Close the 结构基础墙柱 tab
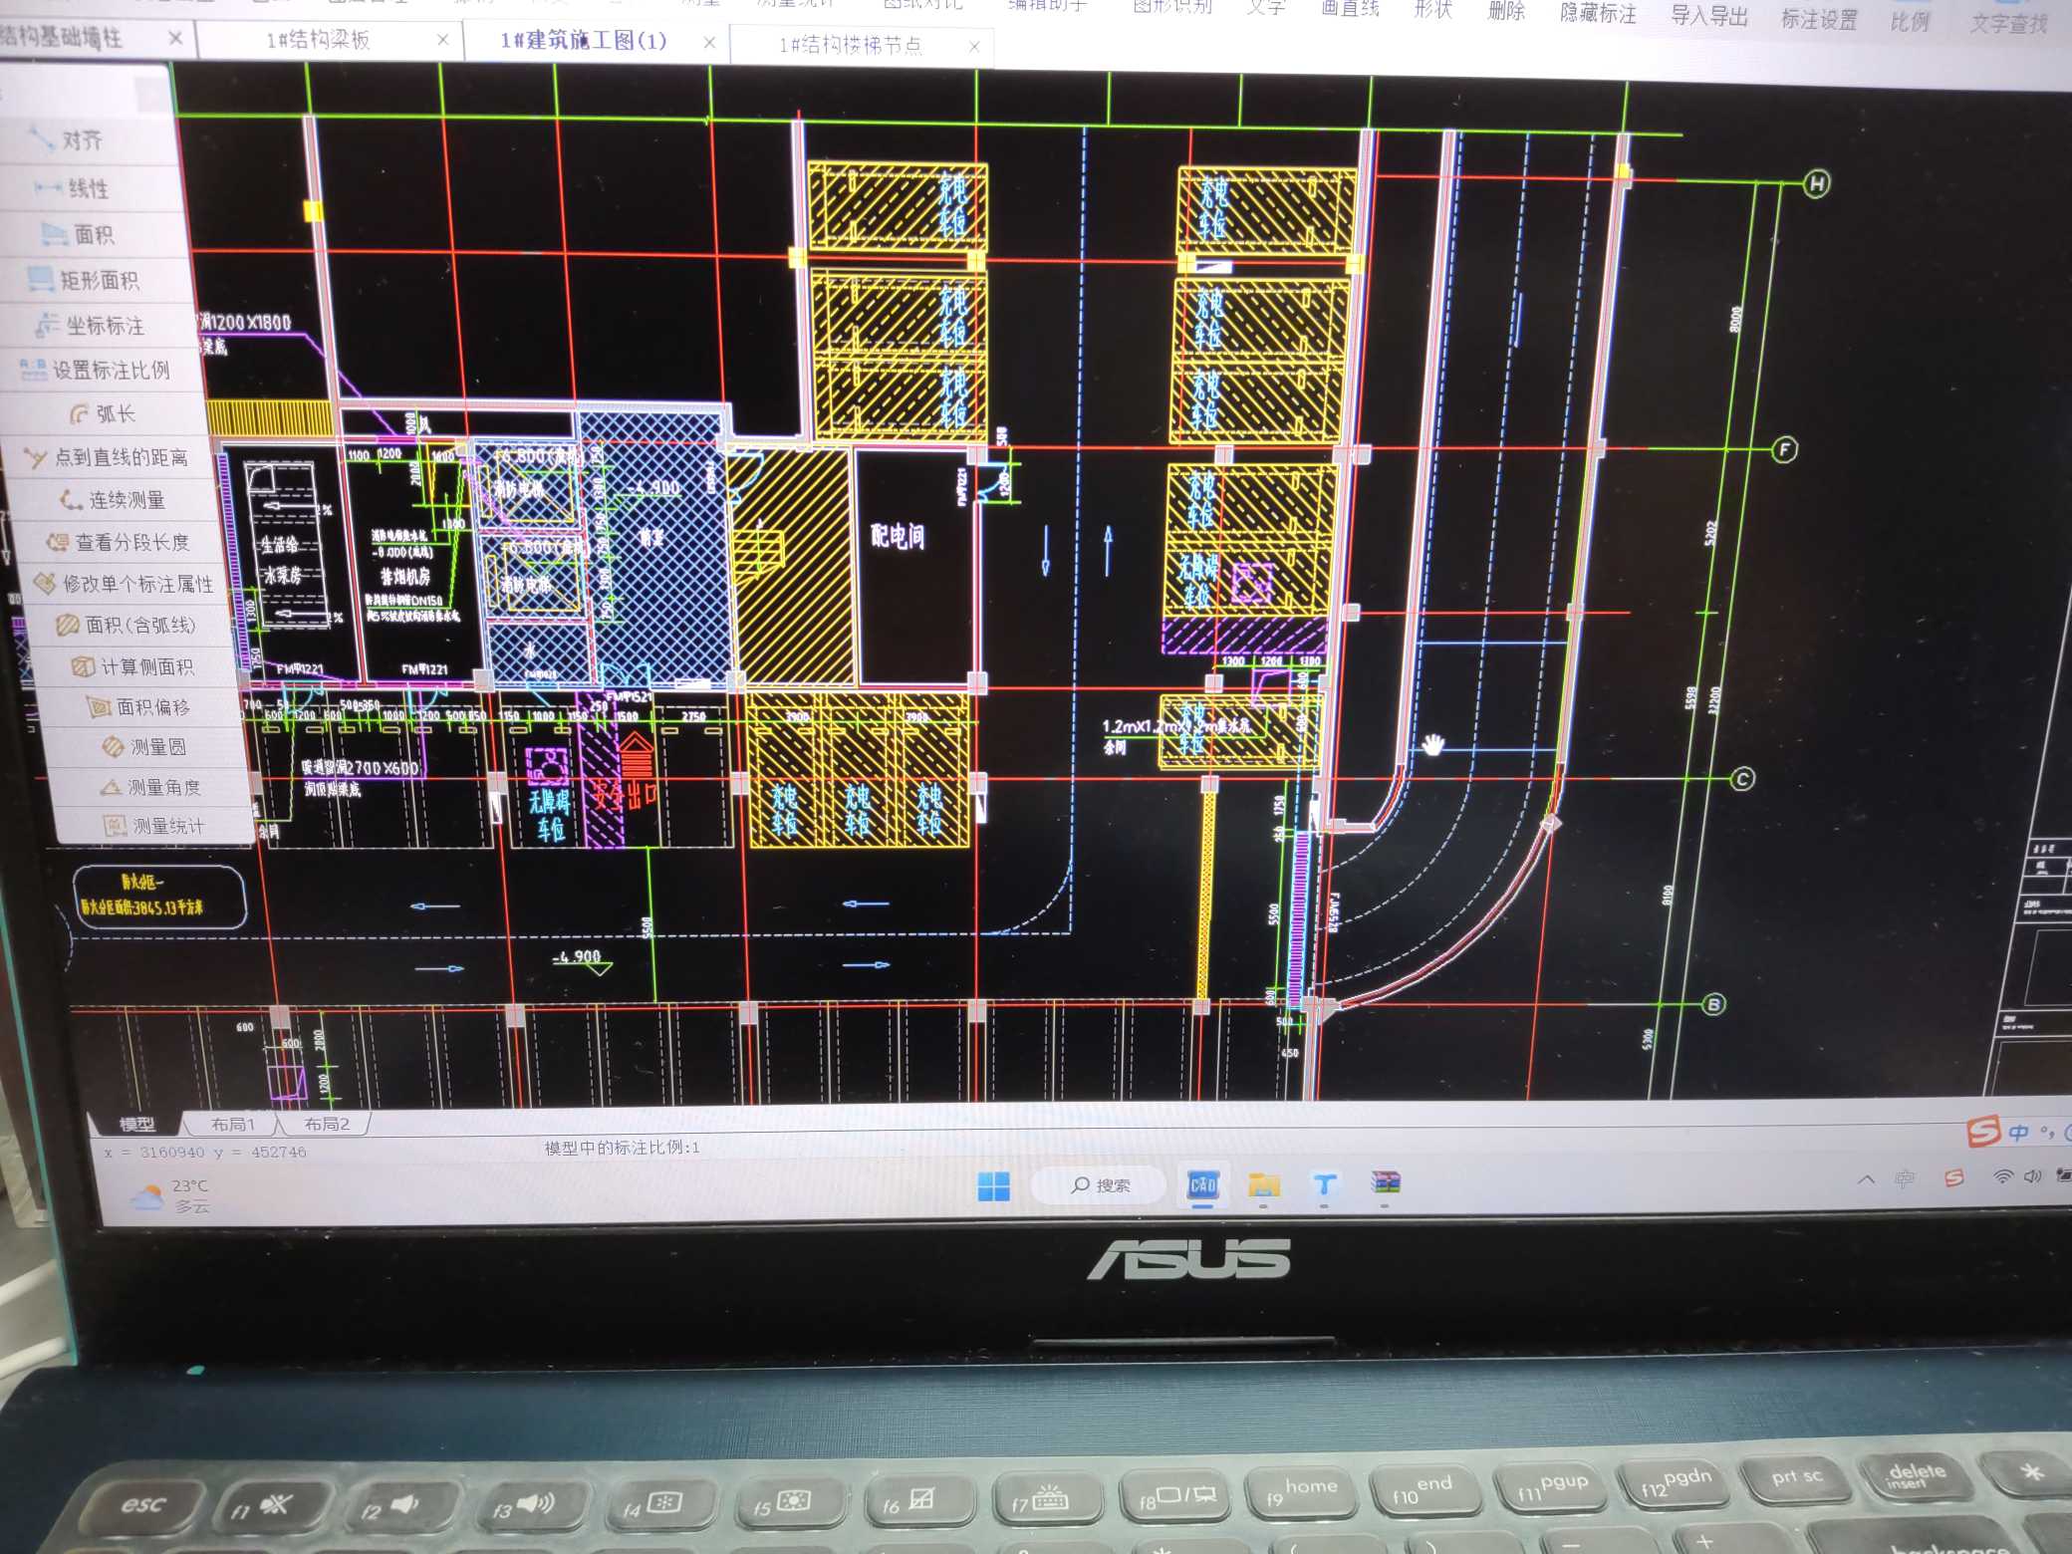The image size is (2072, 1554). [175, 38]
